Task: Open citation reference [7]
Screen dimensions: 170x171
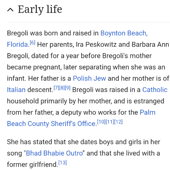Action: 56,88
